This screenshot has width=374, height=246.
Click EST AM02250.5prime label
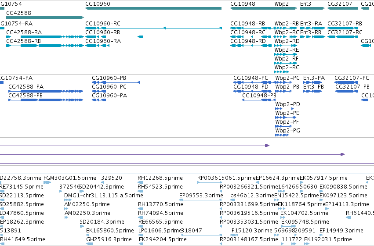pyautogui.click(x=87, y=204)
